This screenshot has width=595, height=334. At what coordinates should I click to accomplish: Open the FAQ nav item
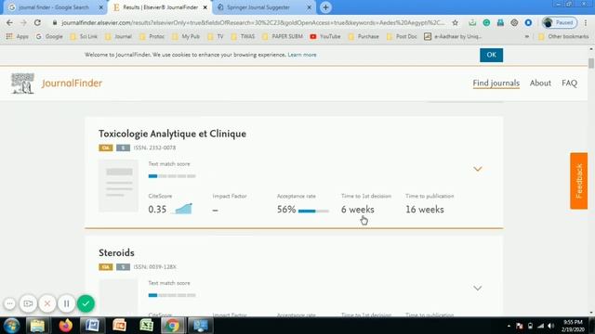click(x=569, y=83)
